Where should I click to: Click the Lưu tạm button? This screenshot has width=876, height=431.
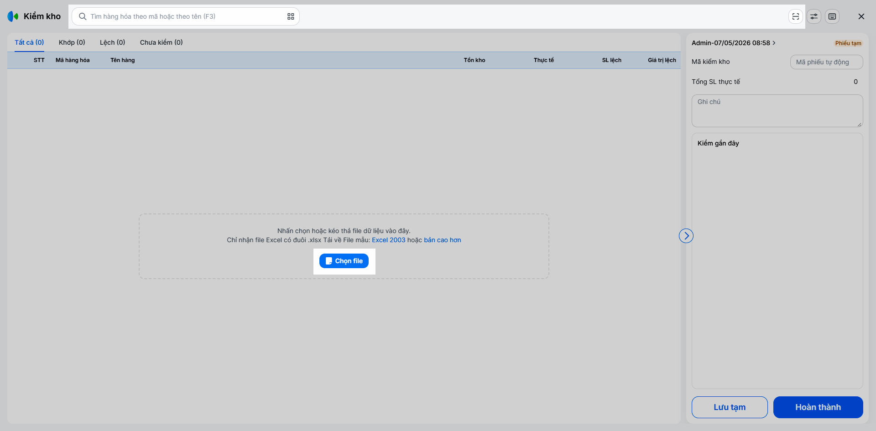pos(730,407)
